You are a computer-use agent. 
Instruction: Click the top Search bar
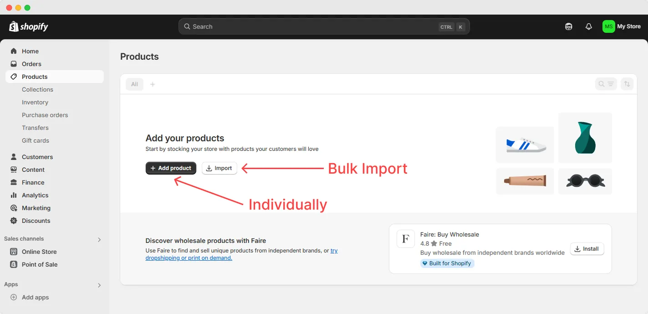324,26
